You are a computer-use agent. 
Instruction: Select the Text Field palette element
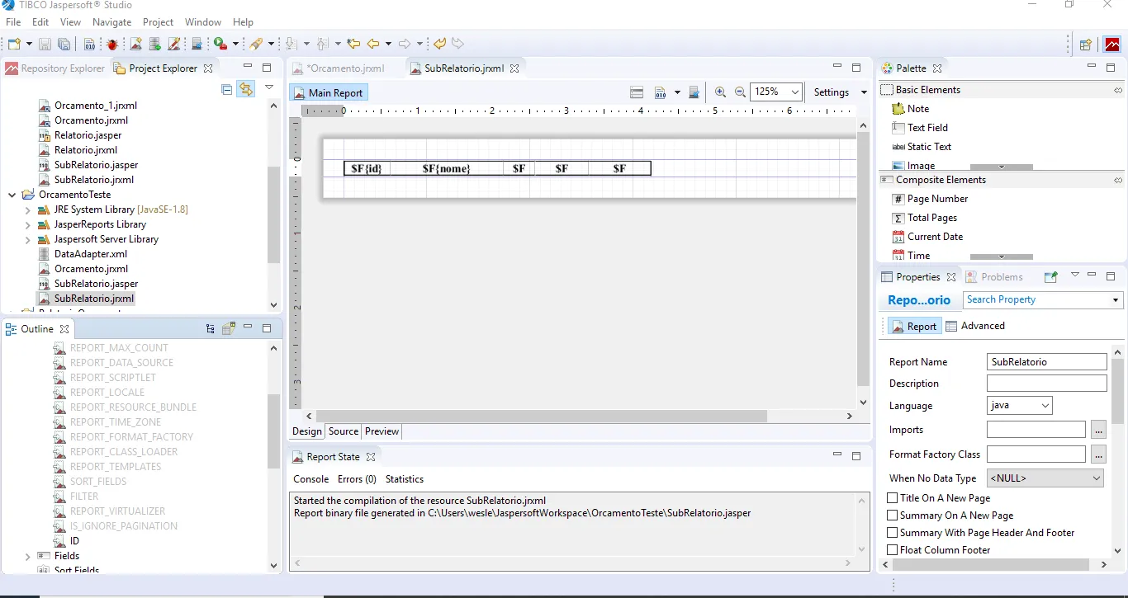927,128
